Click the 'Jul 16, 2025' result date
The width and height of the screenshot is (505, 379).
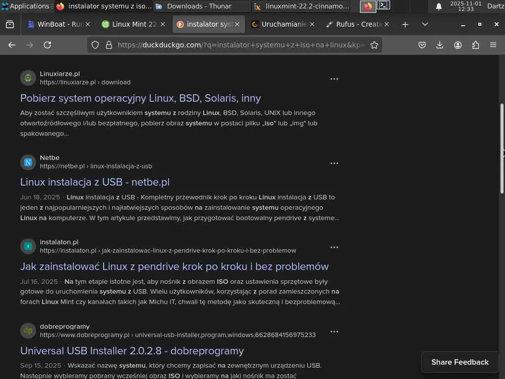point(39,282)
